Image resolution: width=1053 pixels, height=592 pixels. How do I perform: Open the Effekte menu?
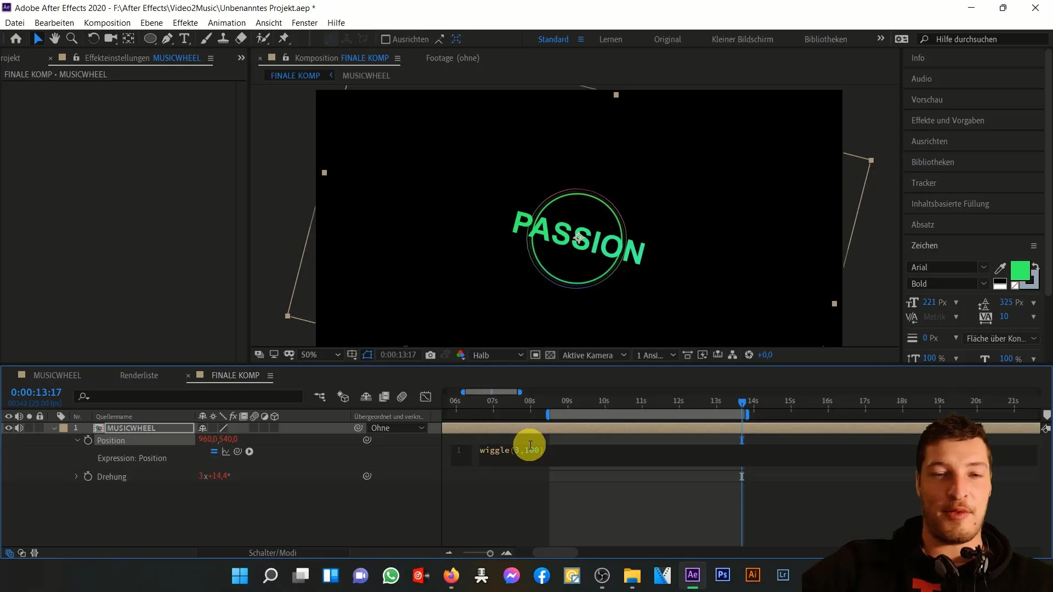[185, 23]
